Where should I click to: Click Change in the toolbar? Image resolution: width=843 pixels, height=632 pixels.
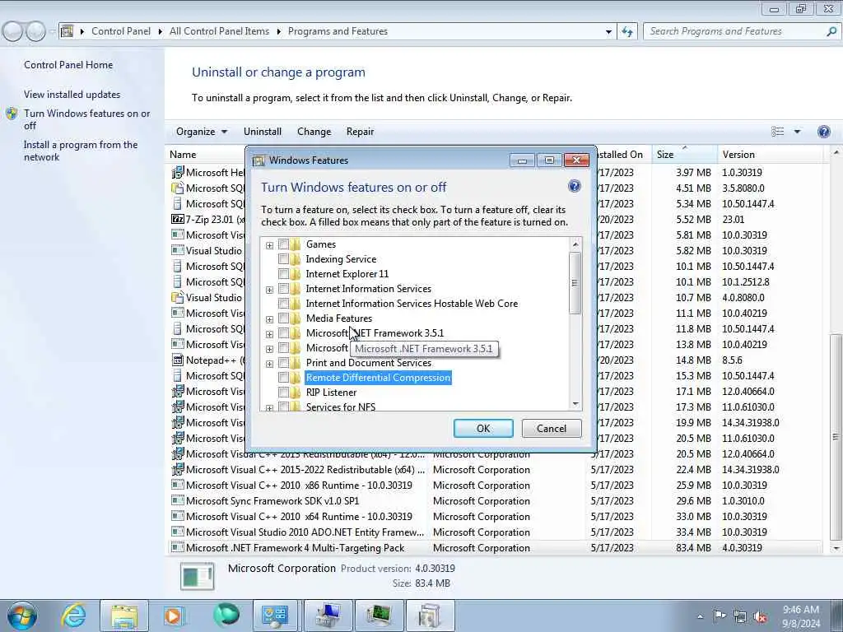point(314,132)
